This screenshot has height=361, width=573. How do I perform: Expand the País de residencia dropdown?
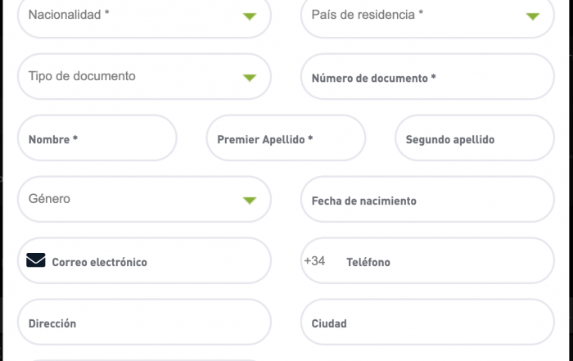click(427, 16)
